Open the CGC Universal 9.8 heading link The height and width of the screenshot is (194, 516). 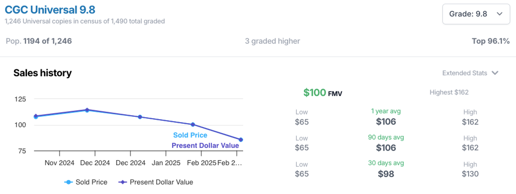pos(50,10)
